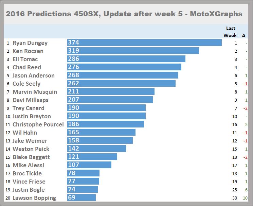
Task: Click Wil Hahn's bar showing 165
Action: [101, 133]
